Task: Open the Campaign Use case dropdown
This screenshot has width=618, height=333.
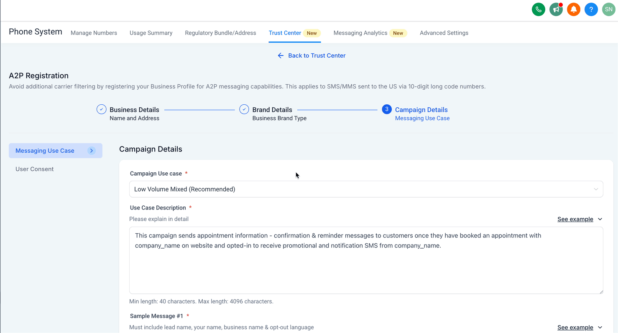Action: (x=366, y=189)
